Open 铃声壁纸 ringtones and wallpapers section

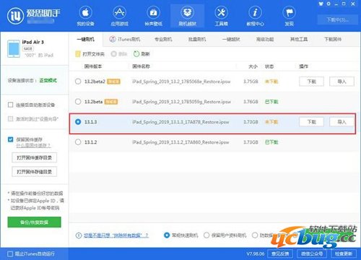(153, 16)
